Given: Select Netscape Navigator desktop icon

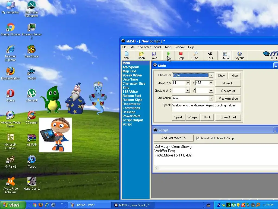Looking at the screenshot, I should 31,9.
